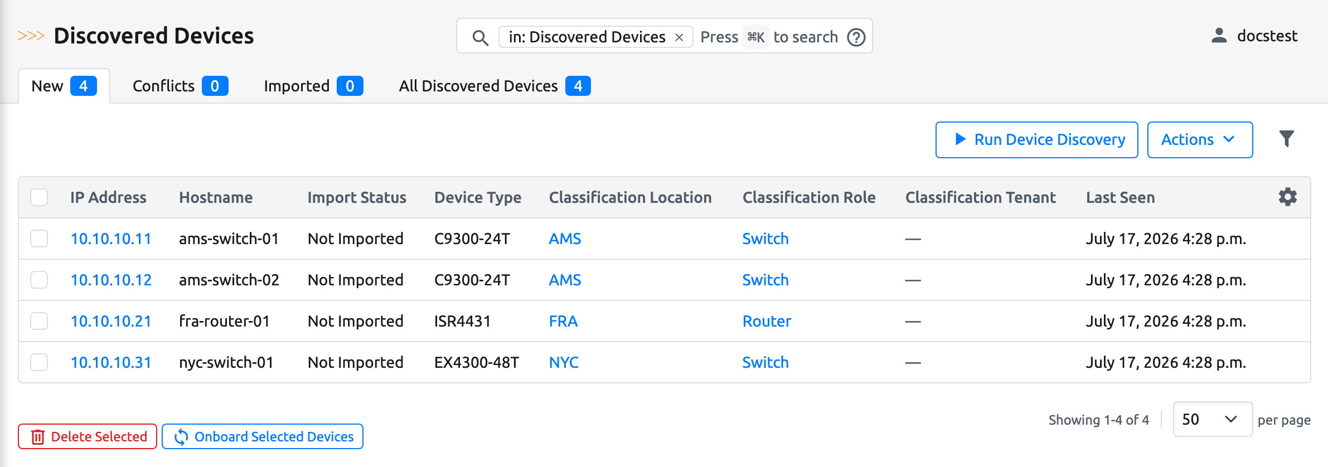Click the ⌘K keyboard shortcut badge
The width and height of the screenshot is (1328, 467).
pyautogui.click(x=756, y=37)
